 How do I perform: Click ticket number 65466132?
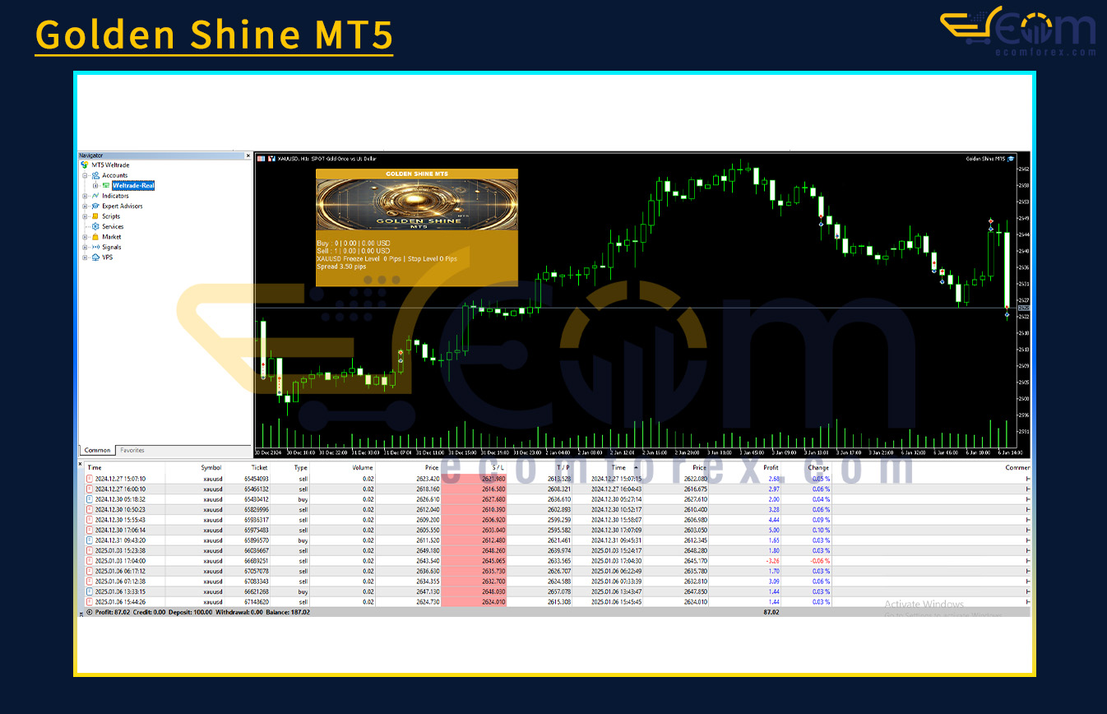(x=256, y=489)
